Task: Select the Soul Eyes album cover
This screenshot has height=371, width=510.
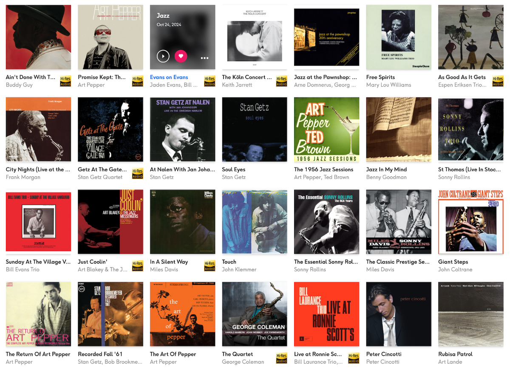Action: pyautogui.click(x=255, y=129)
